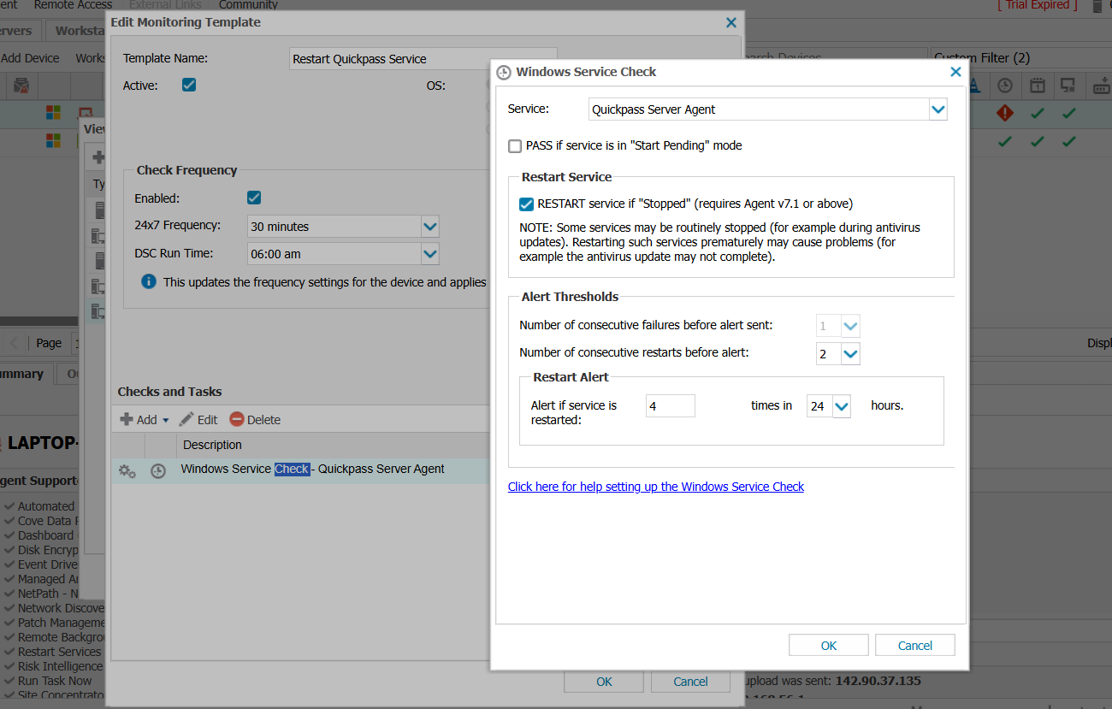1112x709 pixels.
Task: Click the Template Name input field
Action: coord(423,59)
